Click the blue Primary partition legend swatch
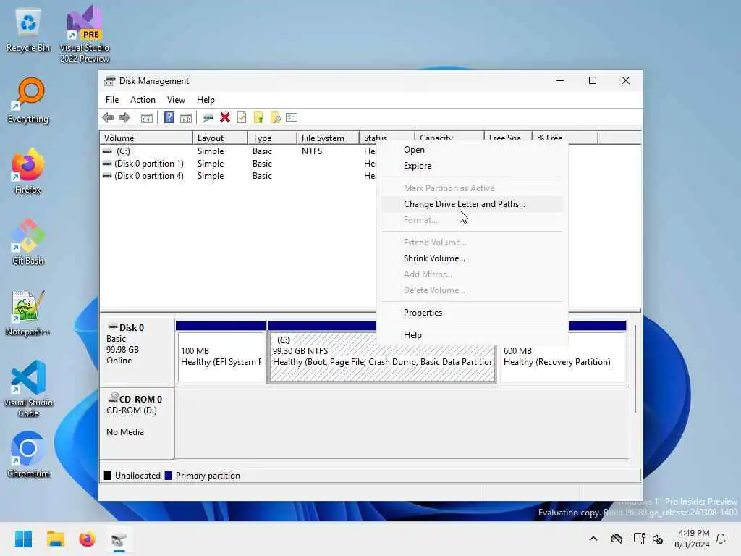Image resolution: width=741 pixels, height=556 pixels. (x=168, y=476)
